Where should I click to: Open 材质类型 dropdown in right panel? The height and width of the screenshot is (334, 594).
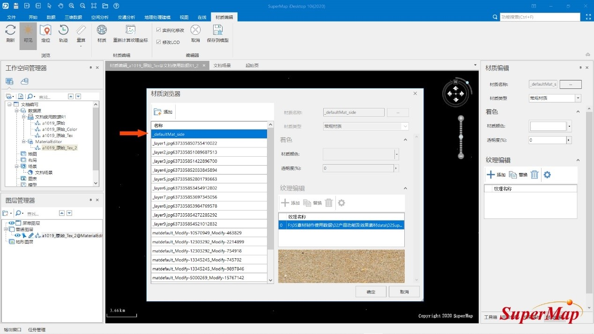(x=578, y=98)
